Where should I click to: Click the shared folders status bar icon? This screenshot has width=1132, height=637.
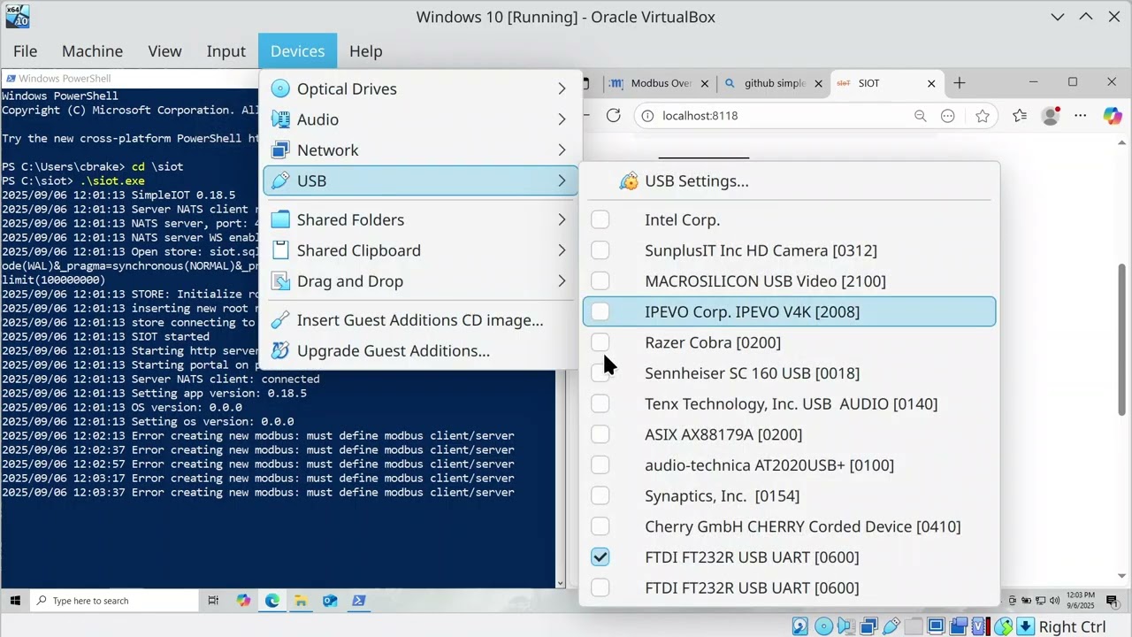914,626
